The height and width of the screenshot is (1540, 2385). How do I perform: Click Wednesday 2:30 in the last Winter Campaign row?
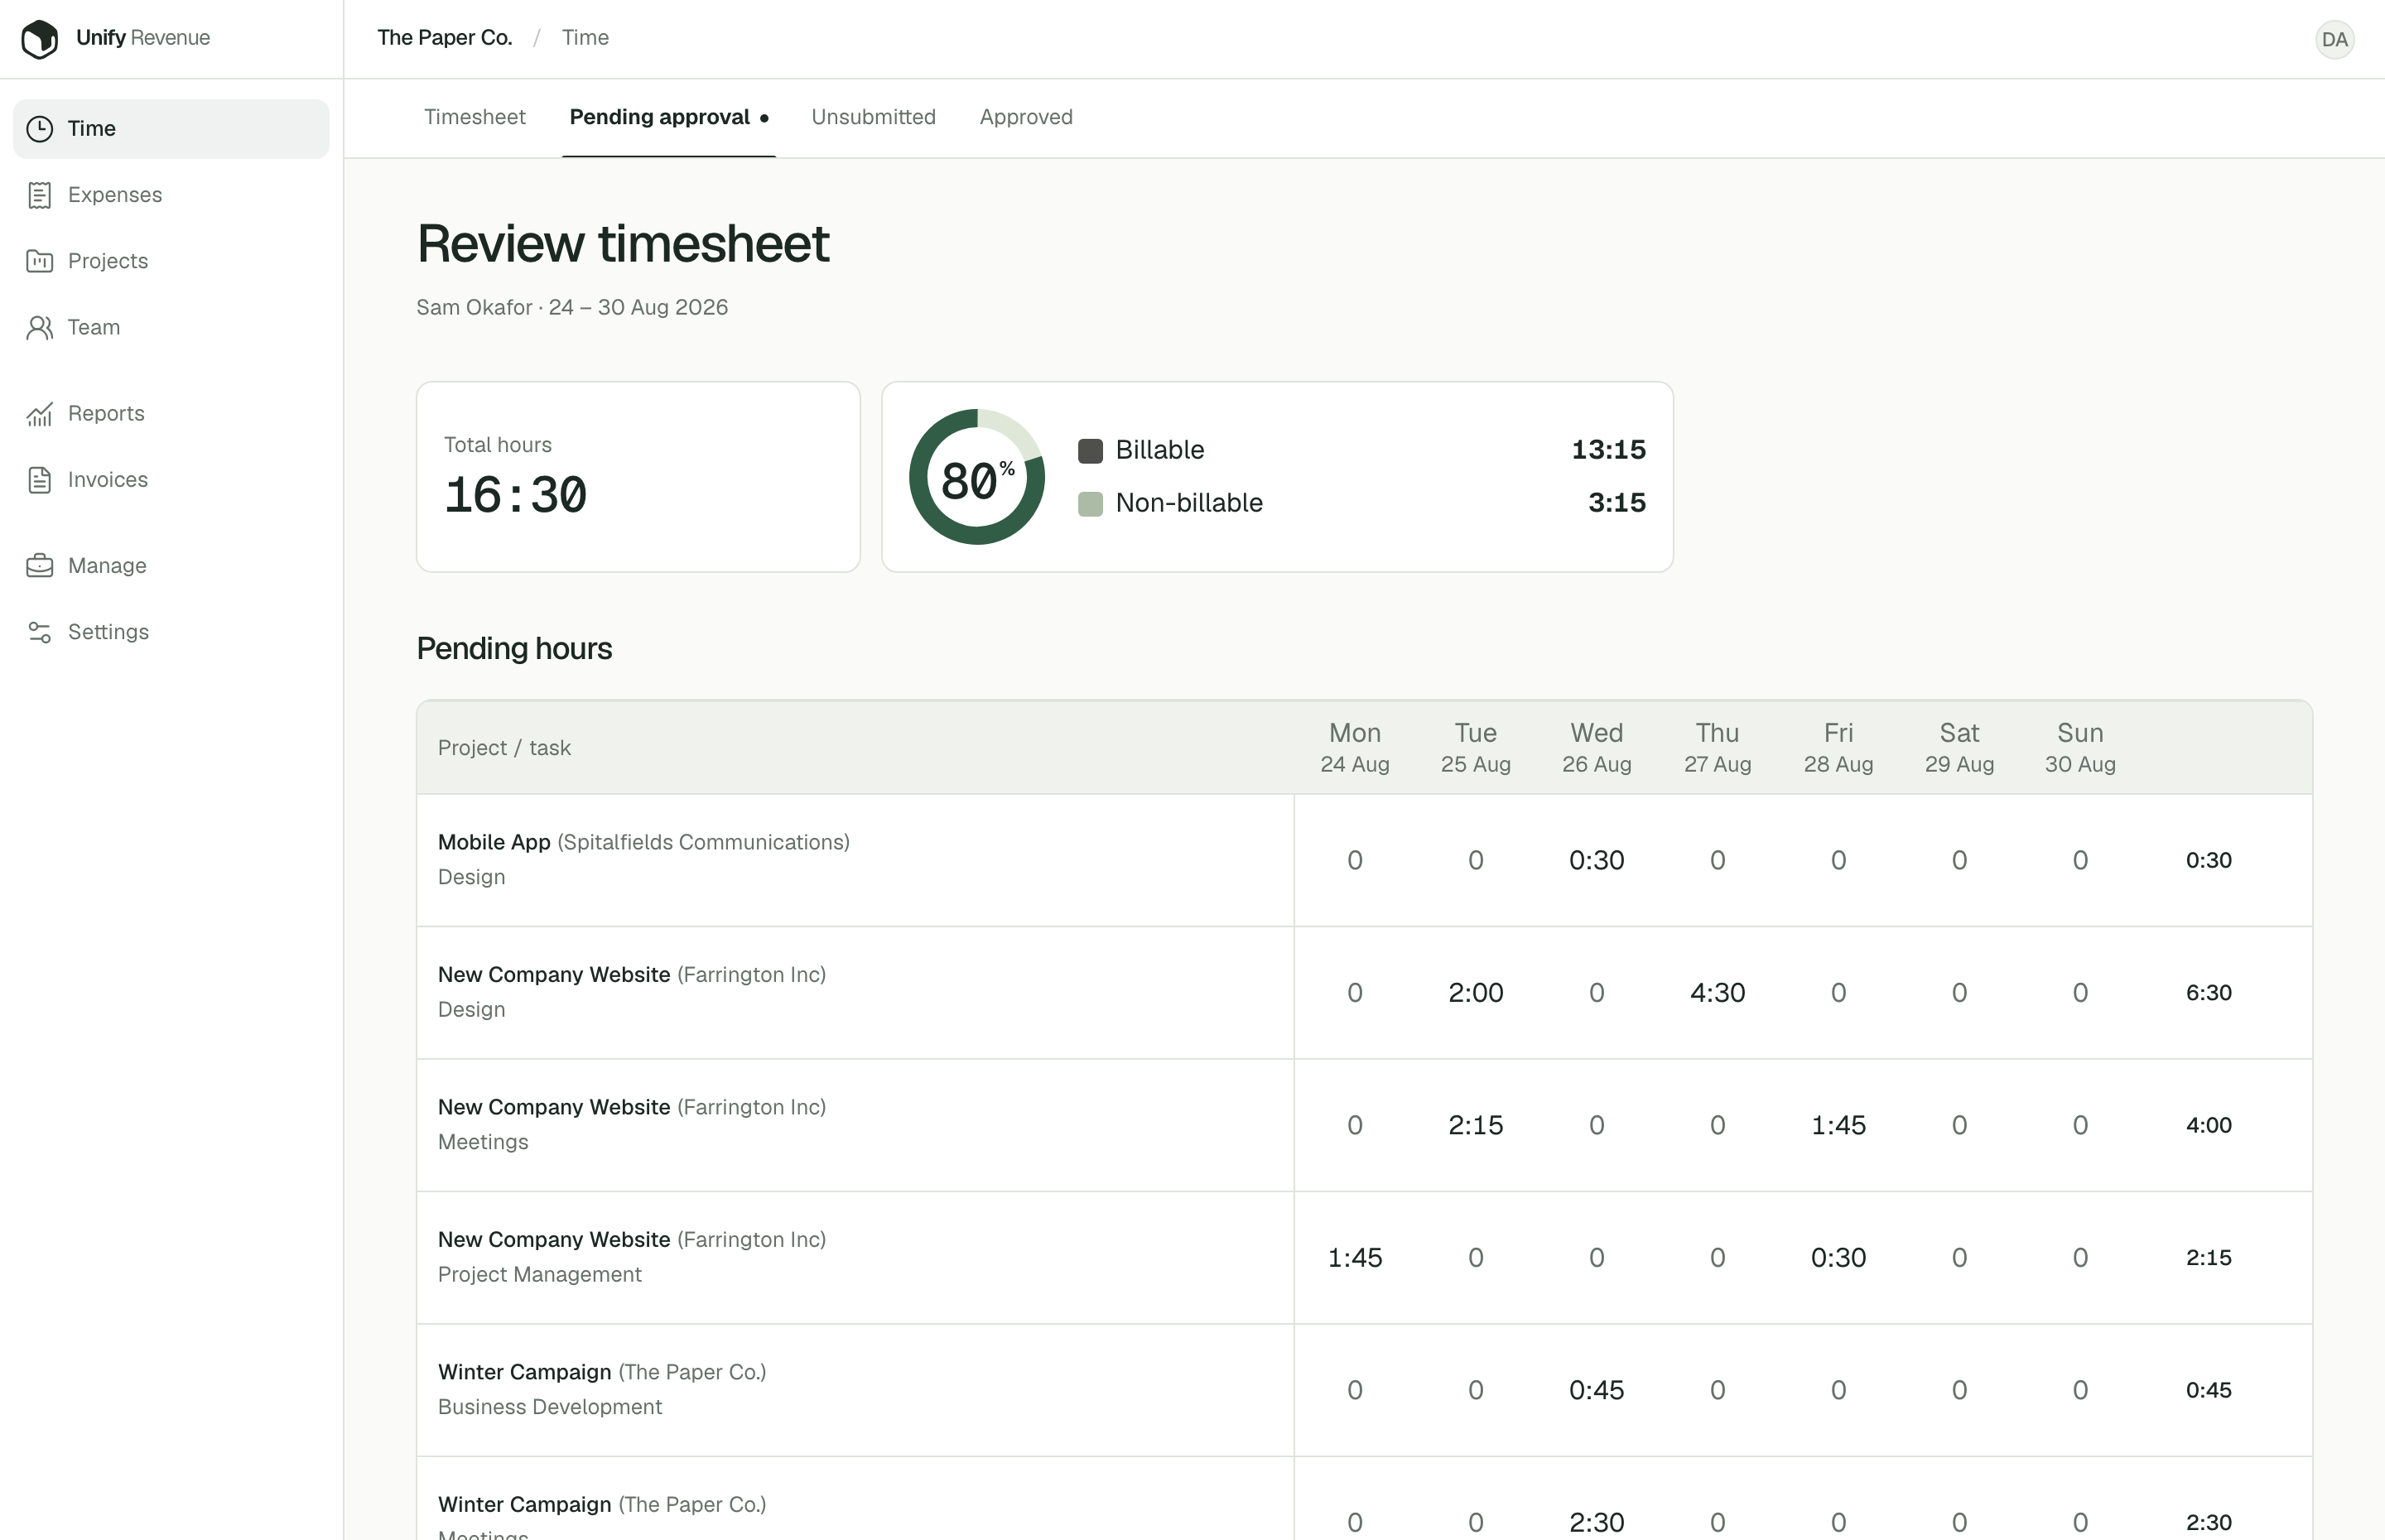coord(1596,1523)
